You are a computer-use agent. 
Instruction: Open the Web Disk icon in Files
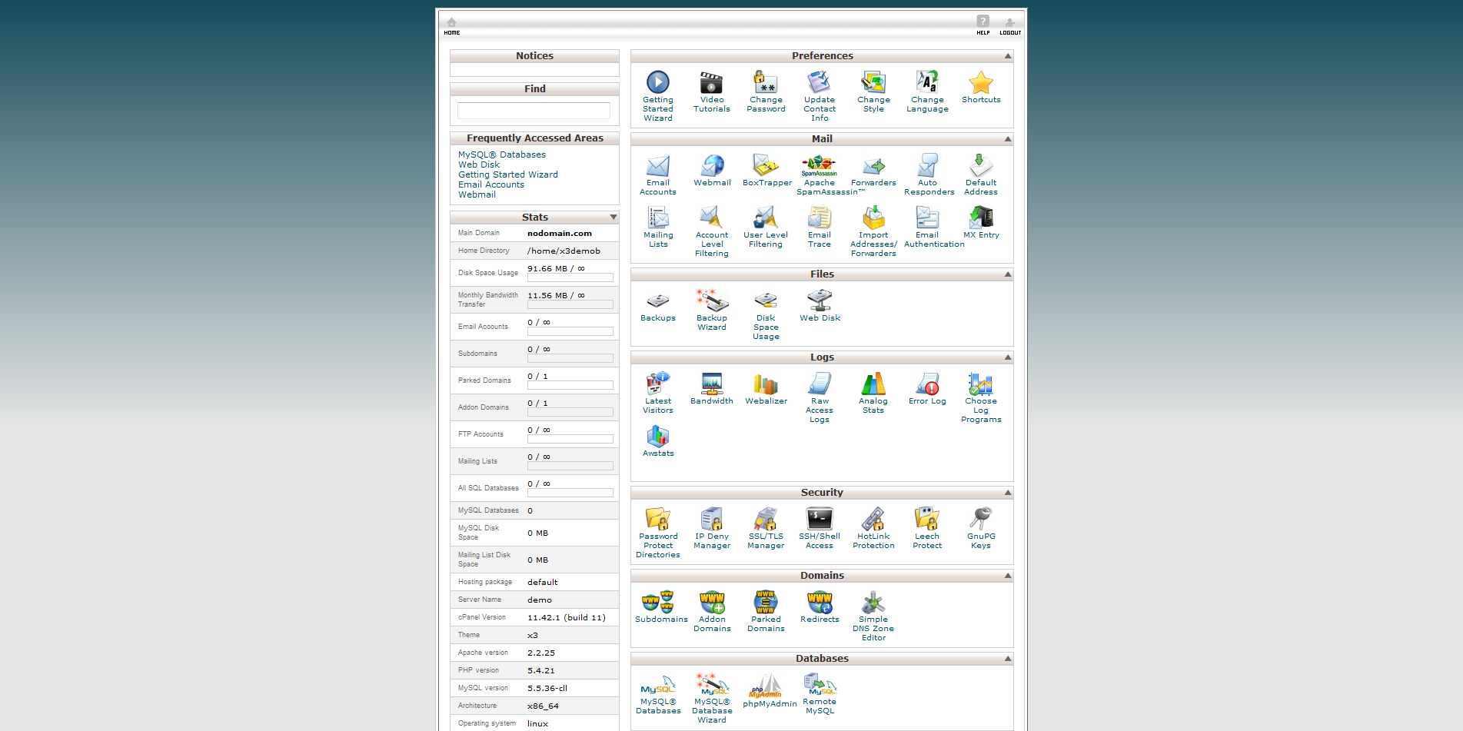(x=820, y=301)
